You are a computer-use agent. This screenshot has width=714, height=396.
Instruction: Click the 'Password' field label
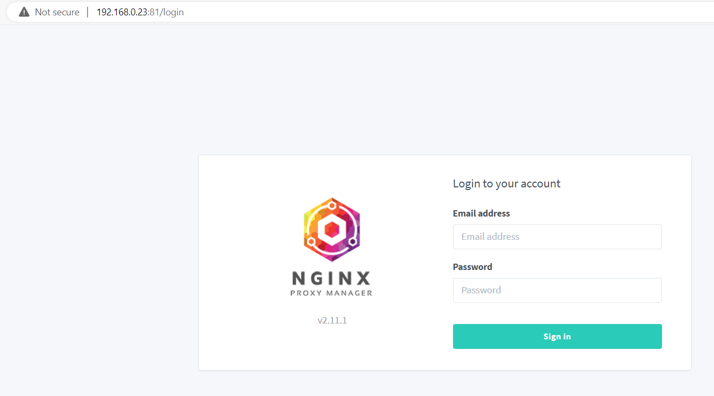coord(472,266)
